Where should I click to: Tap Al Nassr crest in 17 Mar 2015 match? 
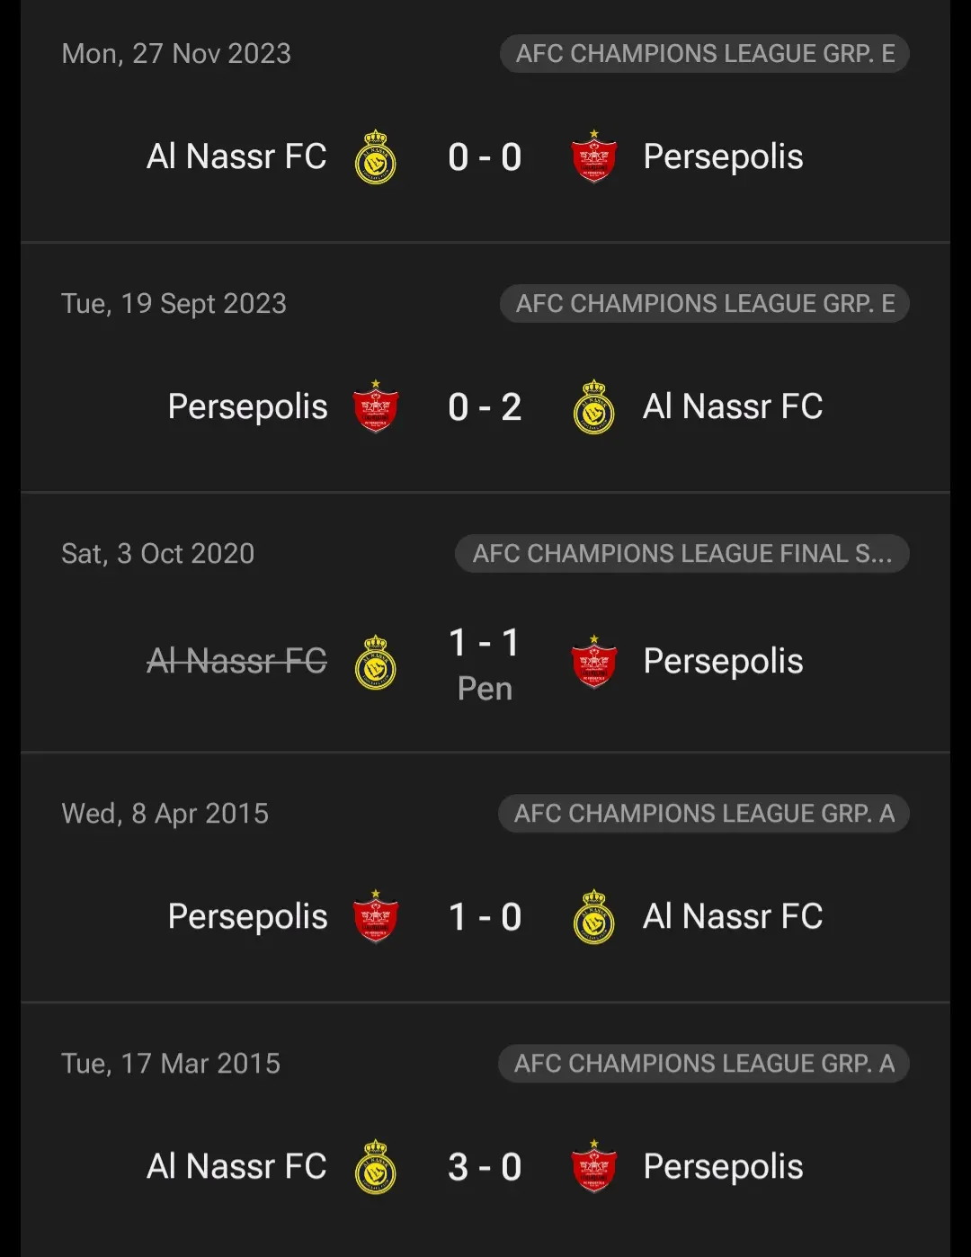pyautogui.click(x=376, y=1167)
